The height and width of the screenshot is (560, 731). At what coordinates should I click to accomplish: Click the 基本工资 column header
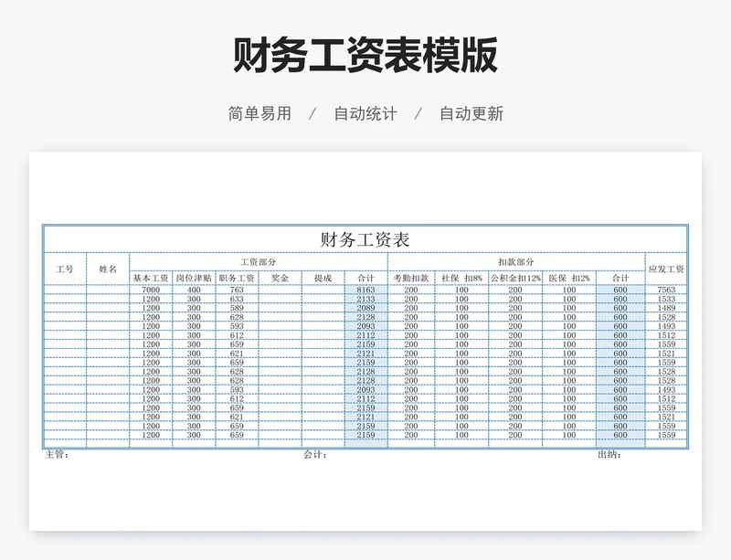tap(151, 278)
